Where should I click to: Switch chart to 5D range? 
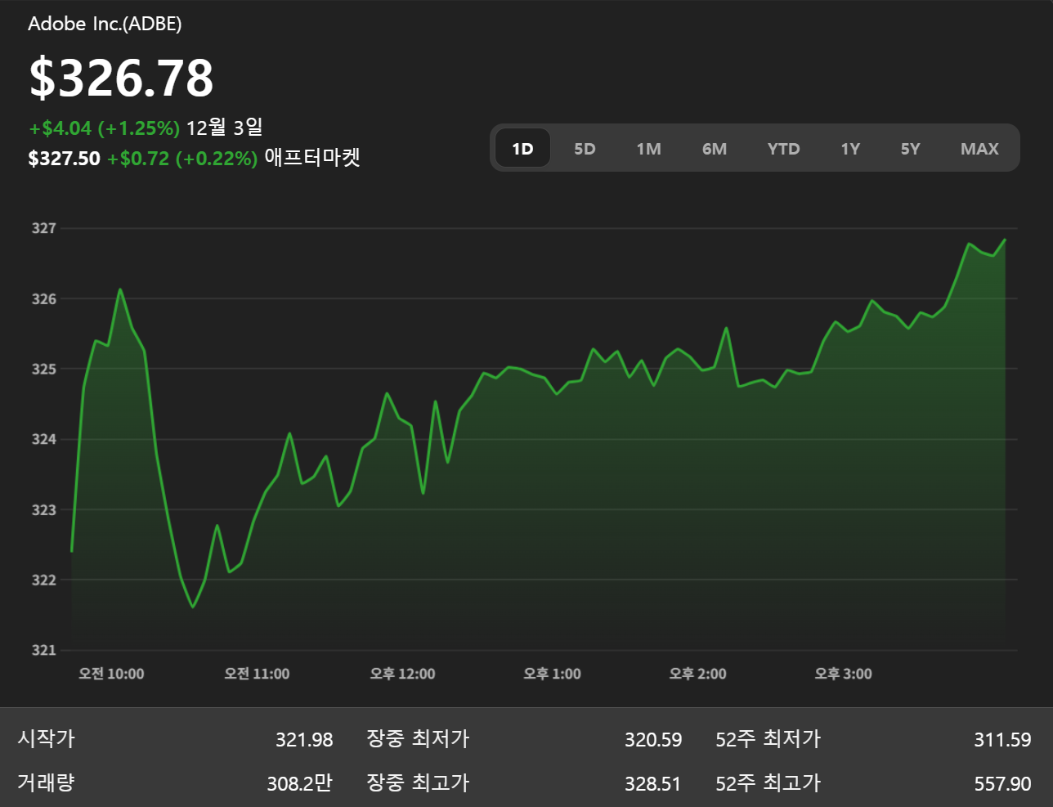pyautogui.click(x=585, y=149)
